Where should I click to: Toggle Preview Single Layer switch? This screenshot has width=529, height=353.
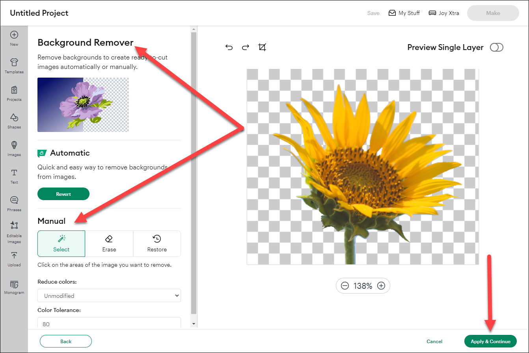496,48
